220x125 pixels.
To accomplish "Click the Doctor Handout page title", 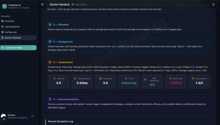I will (60, 4).
